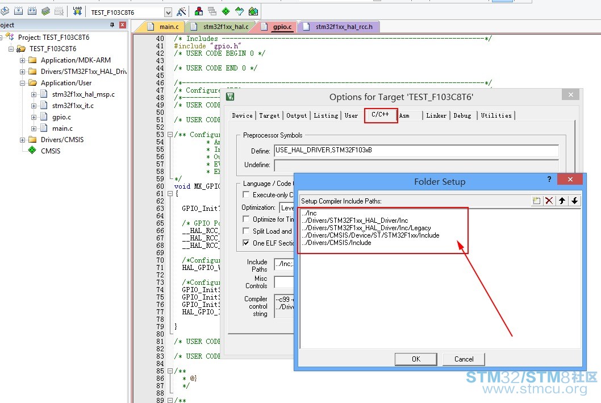Viewport: 601px width, 403px height.
Task: Click Cancel in Folder Setup dialog
Action: 464,359
